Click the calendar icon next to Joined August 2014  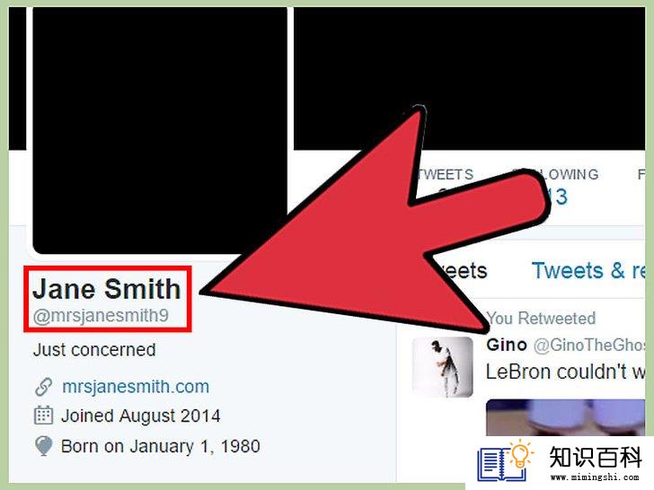coord(43,416)
